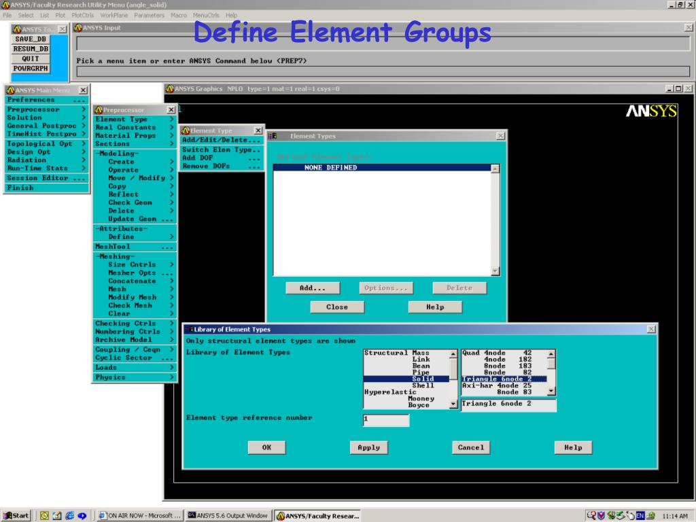Click the Internet Explorer quick launch icon

pyautogui.click(x=70, y=515)
